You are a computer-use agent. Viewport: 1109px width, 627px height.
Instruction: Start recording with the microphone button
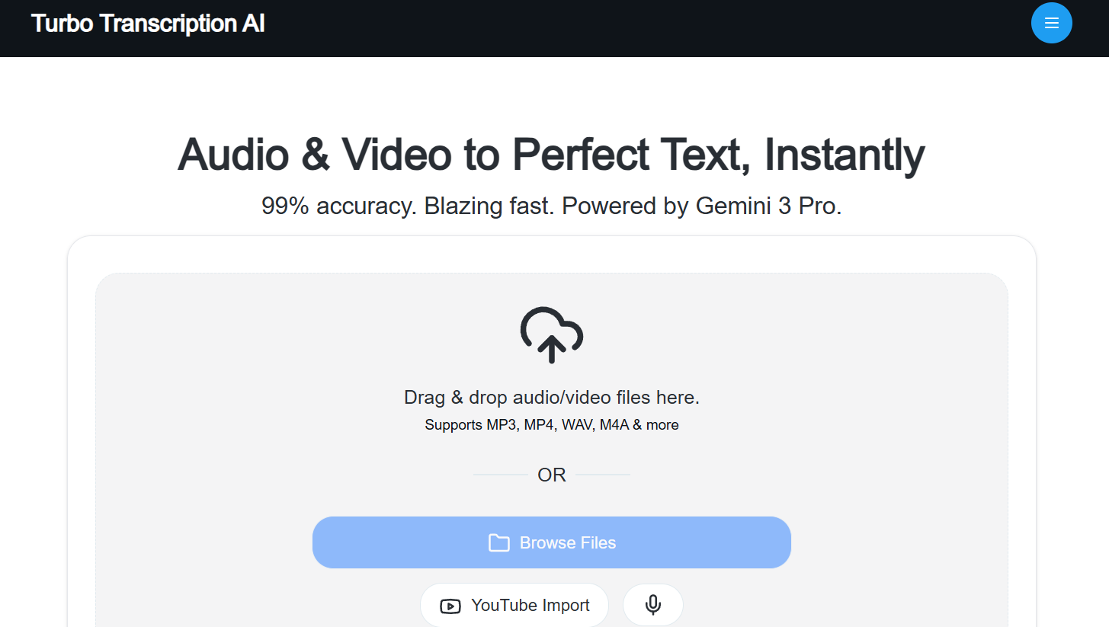tap(652, 605)
